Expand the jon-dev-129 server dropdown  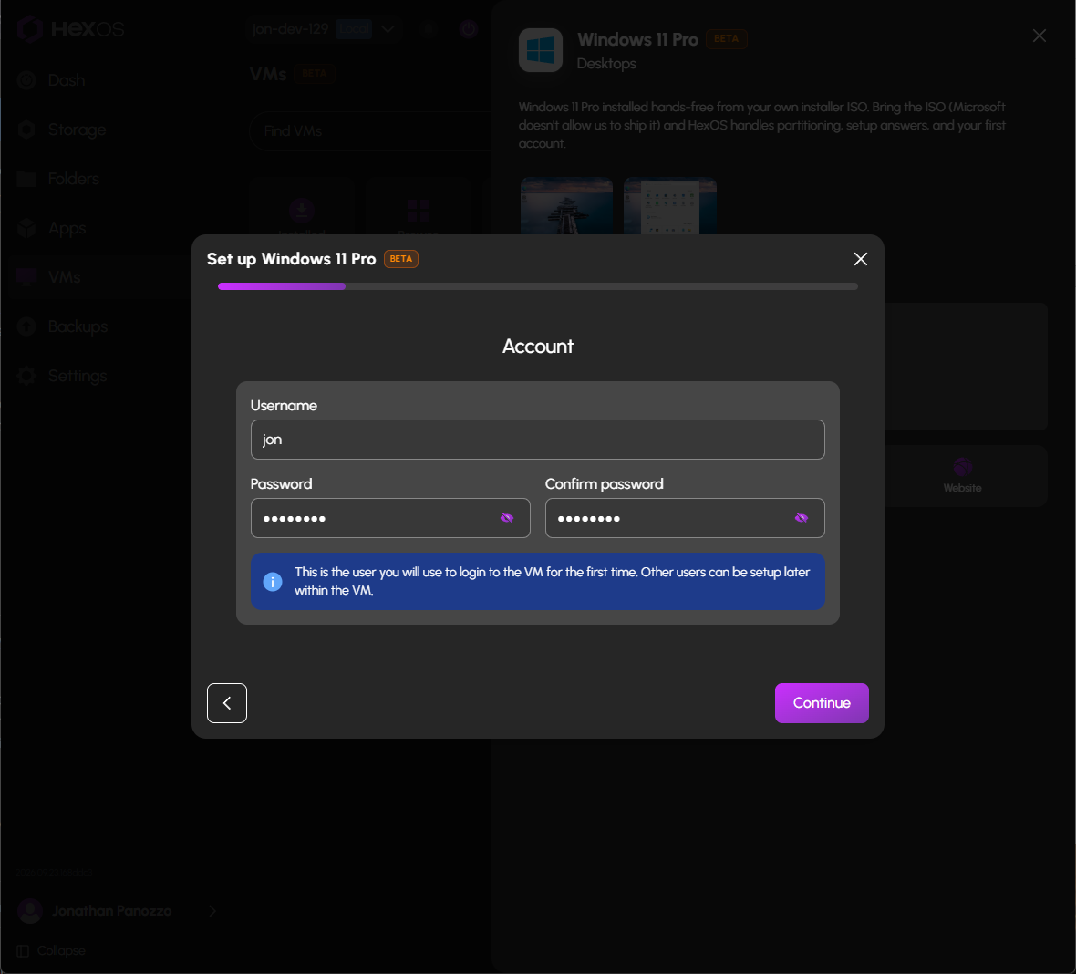(x=388, y=29)
